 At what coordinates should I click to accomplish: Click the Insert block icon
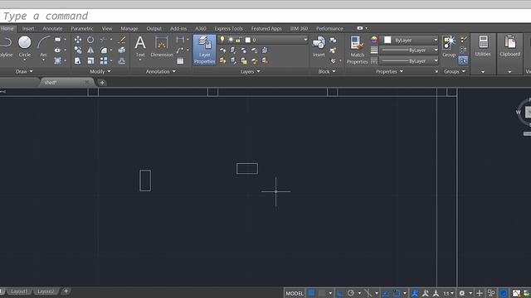tap(319, 46)
